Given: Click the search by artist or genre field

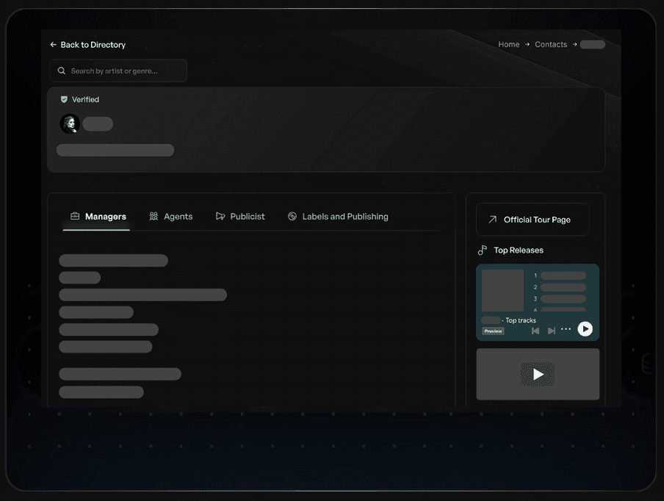Looking at the screenshot, I should [118, 71].
